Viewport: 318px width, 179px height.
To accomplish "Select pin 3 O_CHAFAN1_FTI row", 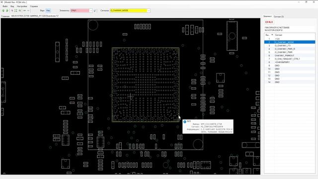I will point(290,46).
